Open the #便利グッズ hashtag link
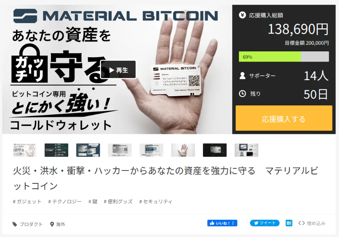Screen dimensions: 339x237 118,202
